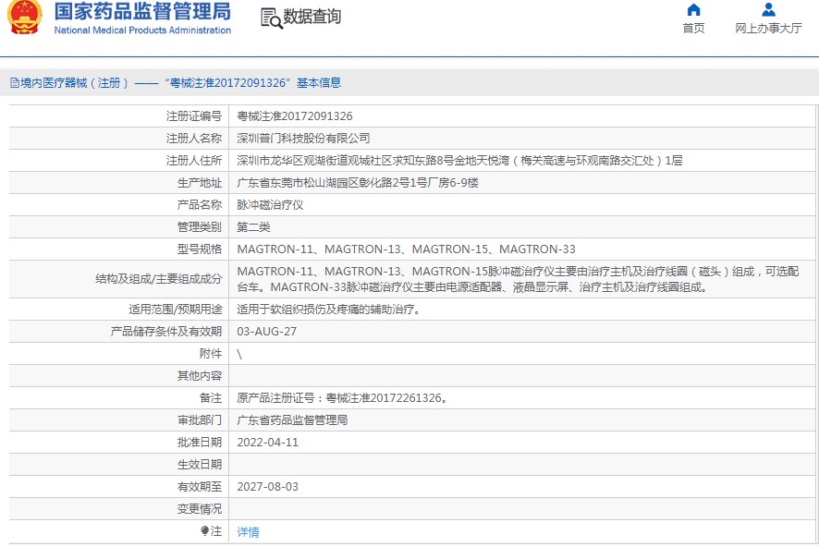Open the 详情 details link
Viewport: 819px width, 547px height.
pyautogui.click(x=248, y=532)
